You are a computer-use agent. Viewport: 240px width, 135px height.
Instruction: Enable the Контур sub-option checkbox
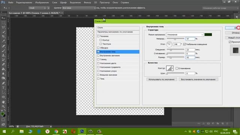point(100,40)
